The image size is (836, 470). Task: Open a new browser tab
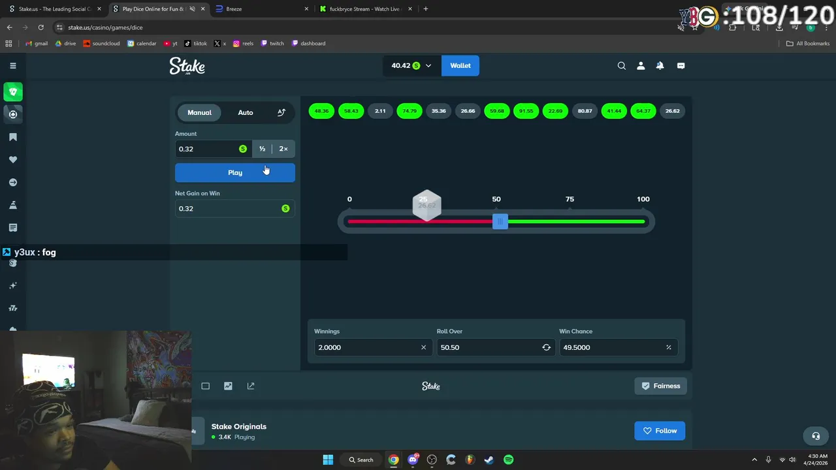click(426, 9)
